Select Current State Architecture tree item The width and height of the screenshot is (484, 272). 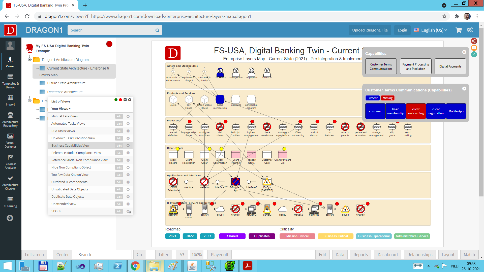point(74,72)
